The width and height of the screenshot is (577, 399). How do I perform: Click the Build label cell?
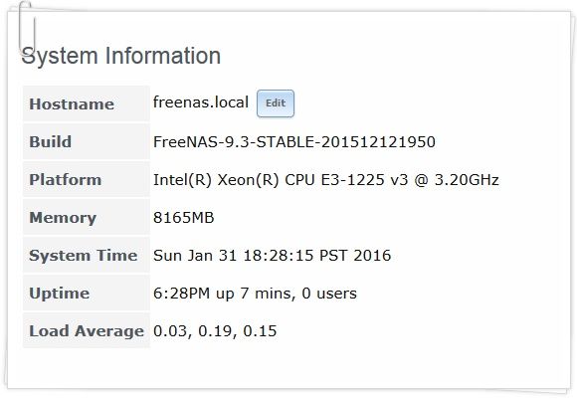(87, 141)
